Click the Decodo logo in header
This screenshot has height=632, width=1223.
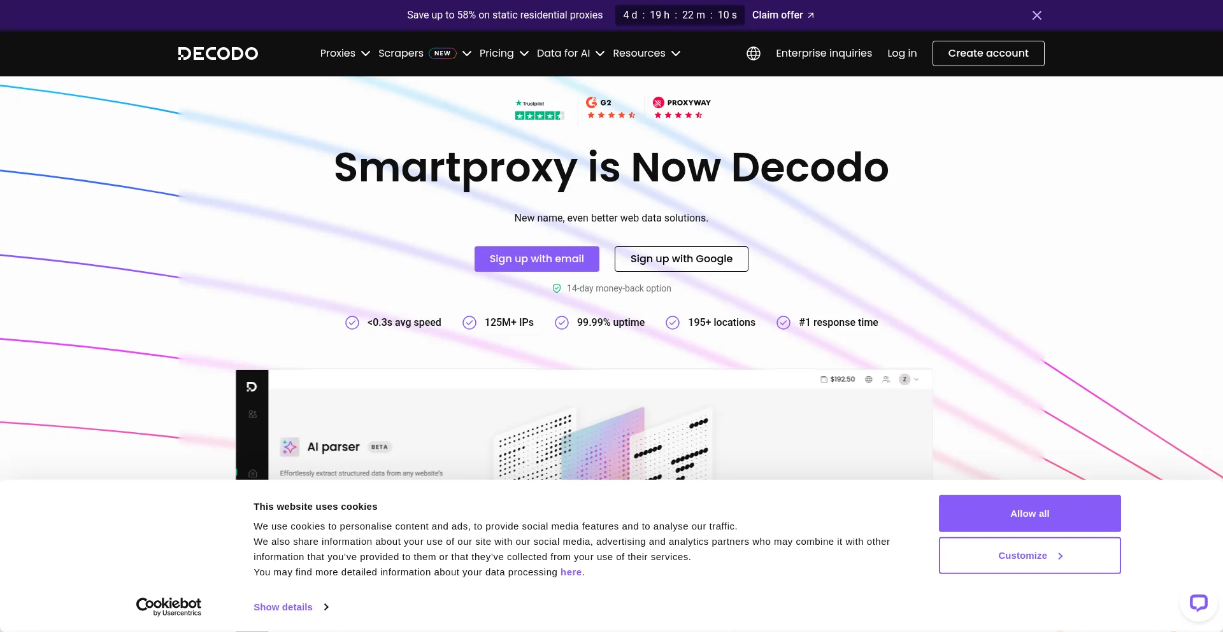click(218, 53)
